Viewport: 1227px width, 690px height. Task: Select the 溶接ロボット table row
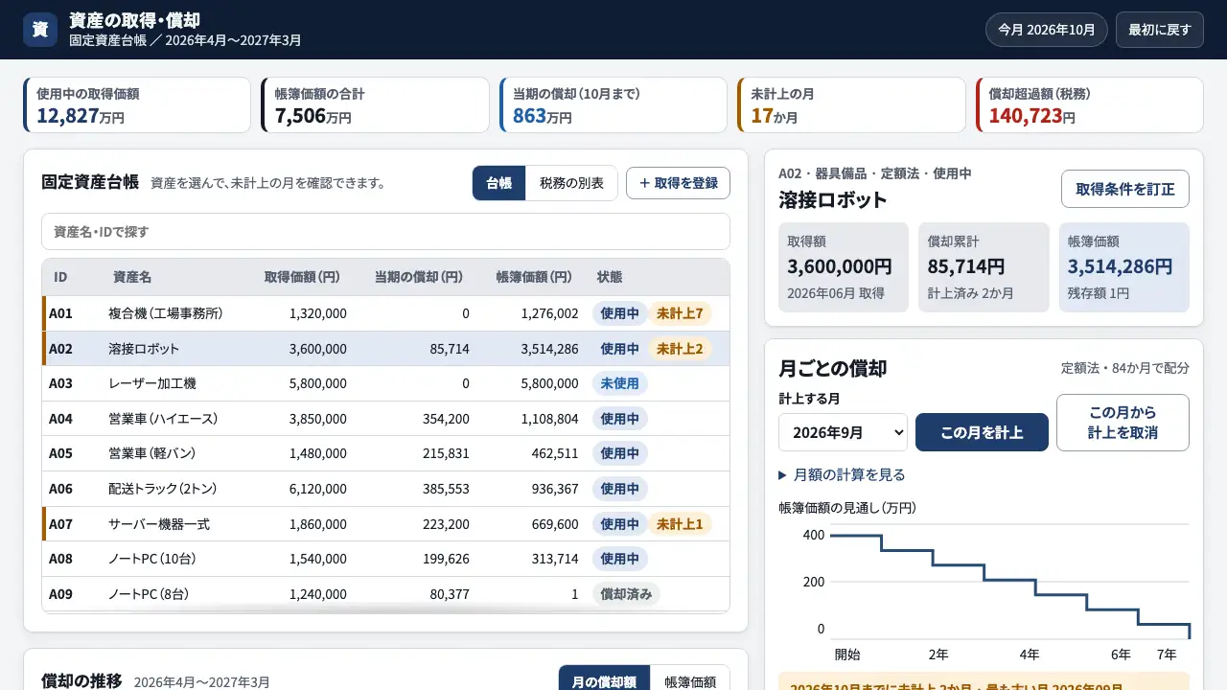(385, 349)
